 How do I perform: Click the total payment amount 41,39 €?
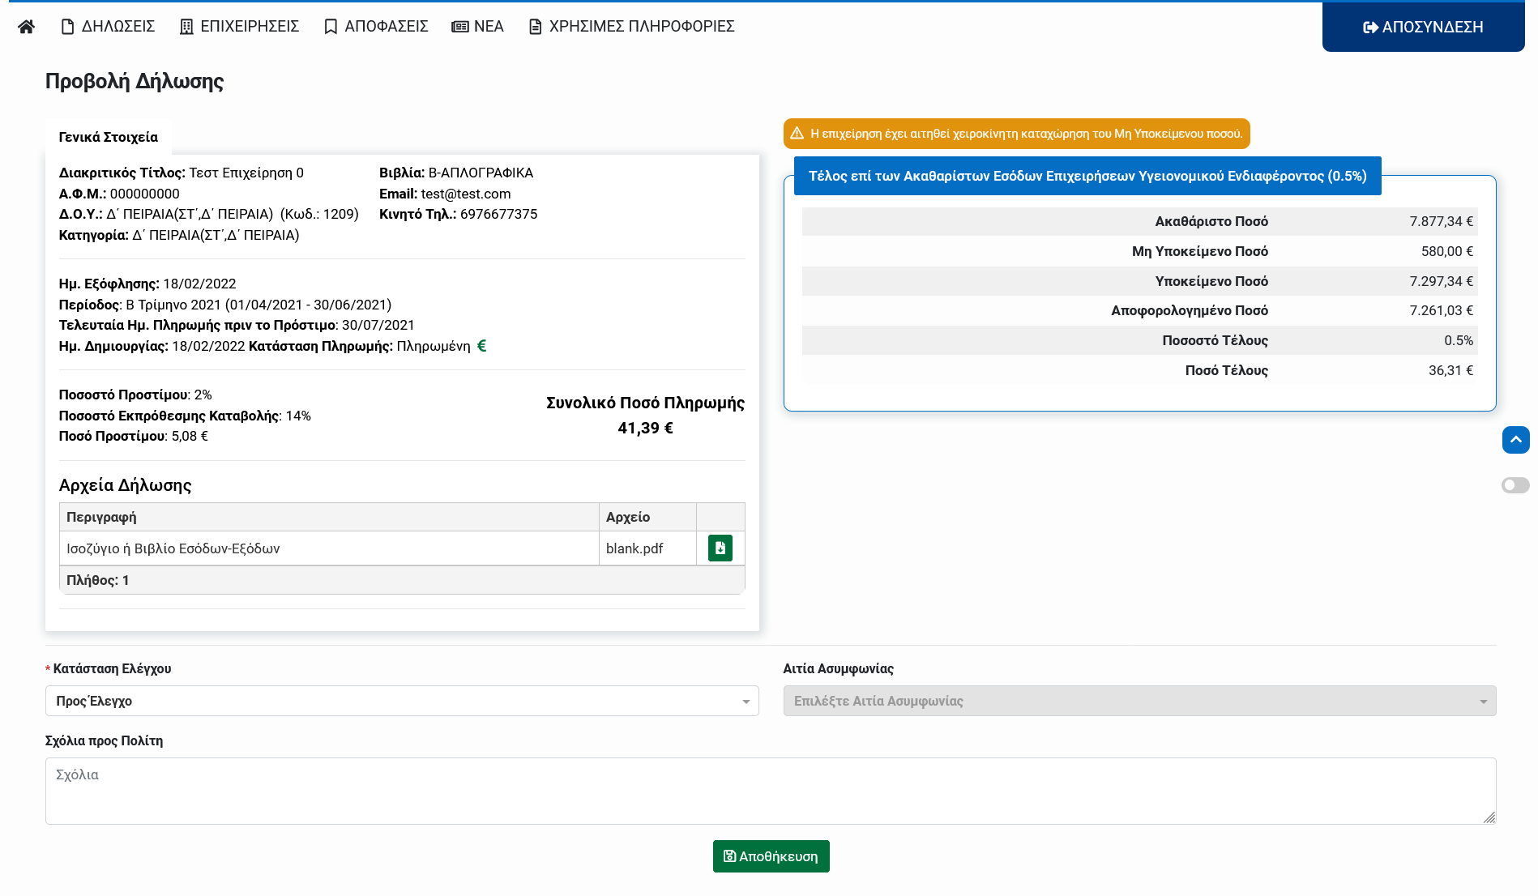click(x=646, y=428)
